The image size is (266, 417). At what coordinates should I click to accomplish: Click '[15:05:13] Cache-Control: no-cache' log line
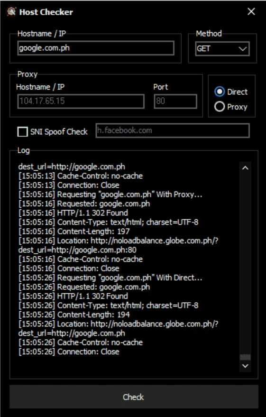pyautogui.click(x=81, y=176)
